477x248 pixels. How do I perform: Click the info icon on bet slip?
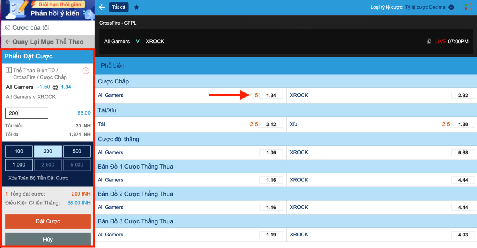click(x=8, y=70)
